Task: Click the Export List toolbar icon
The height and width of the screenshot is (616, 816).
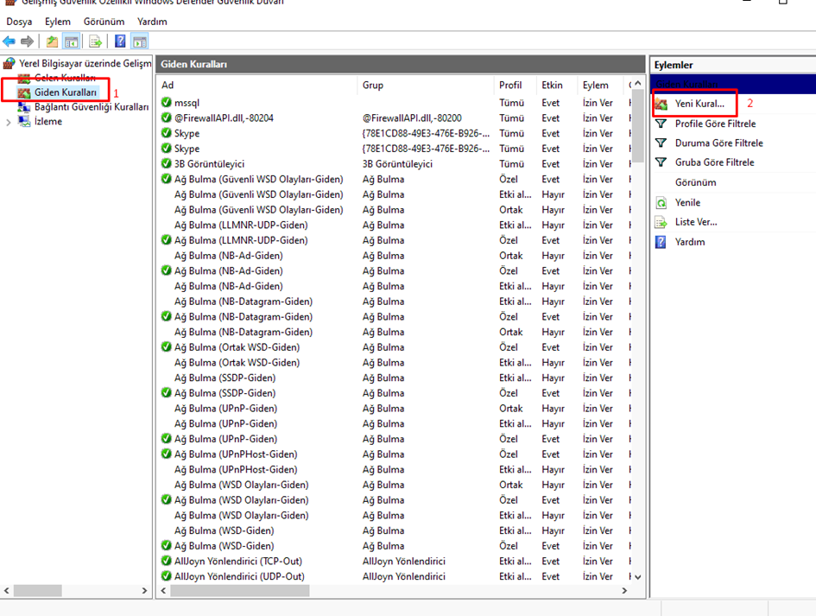Action: (x=95, y=41)
